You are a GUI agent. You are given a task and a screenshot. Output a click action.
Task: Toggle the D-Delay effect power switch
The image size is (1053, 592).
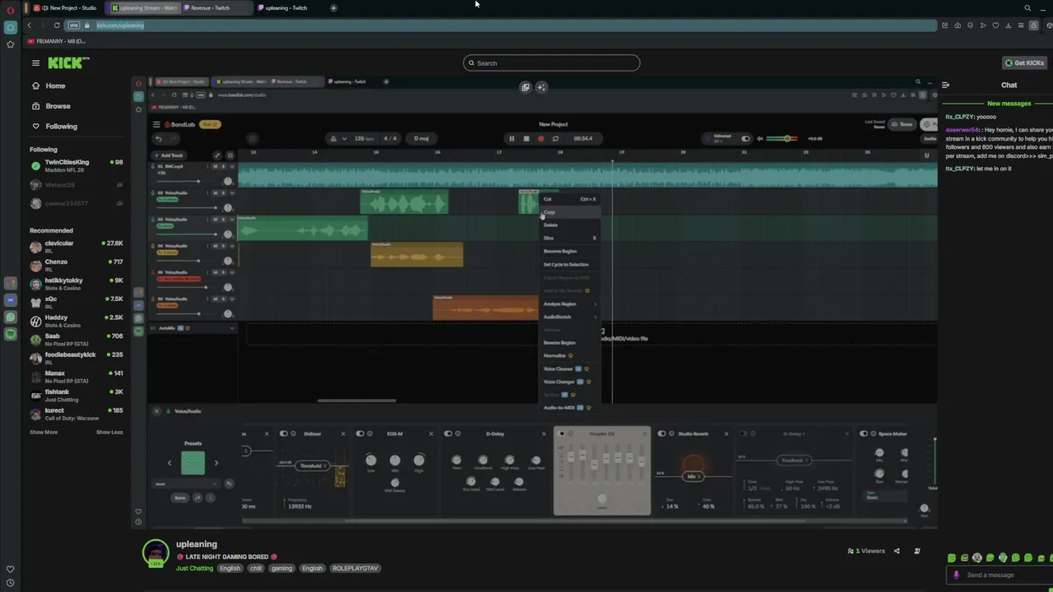click(448, 433)
